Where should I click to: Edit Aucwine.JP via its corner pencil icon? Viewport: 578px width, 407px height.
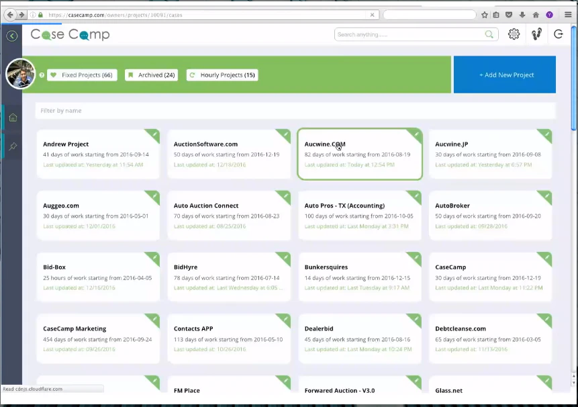pyautogui.click(x=547, y=134)
